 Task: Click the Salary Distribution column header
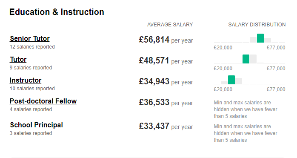[257, 25]
